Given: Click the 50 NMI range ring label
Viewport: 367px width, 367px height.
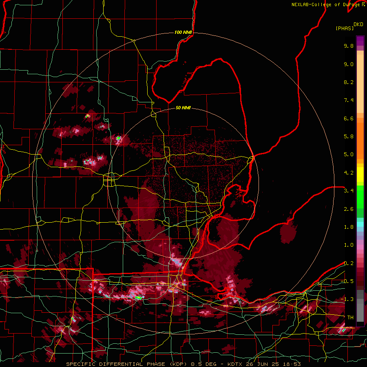Looking at the screenshot, I should (x=183, y=108).
